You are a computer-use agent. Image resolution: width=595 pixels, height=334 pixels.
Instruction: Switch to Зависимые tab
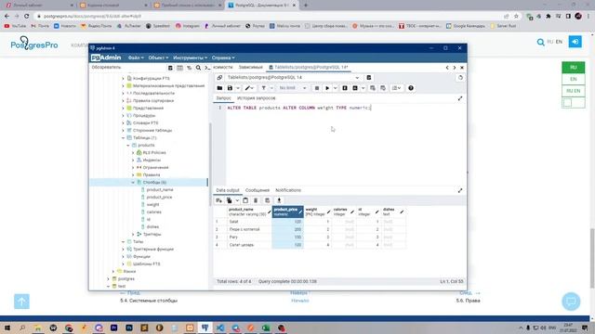(250, 67)
